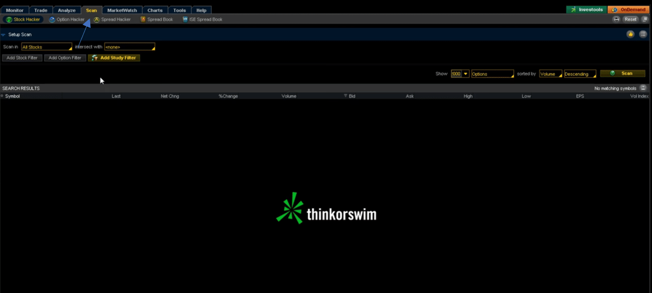Go to the MarketWatch tab
The image size is (652, 293).
(122, 10)
